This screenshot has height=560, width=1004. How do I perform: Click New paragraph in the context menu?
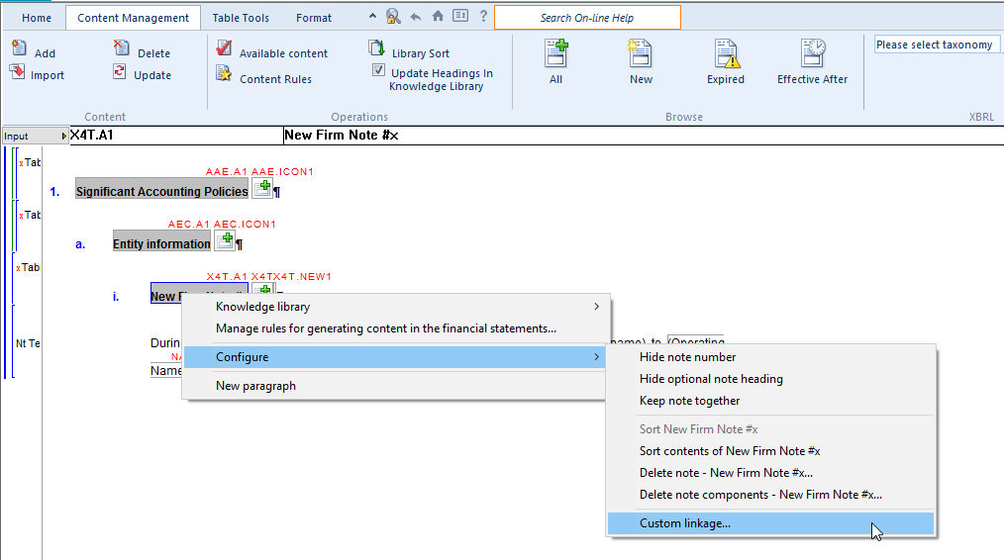255,386
